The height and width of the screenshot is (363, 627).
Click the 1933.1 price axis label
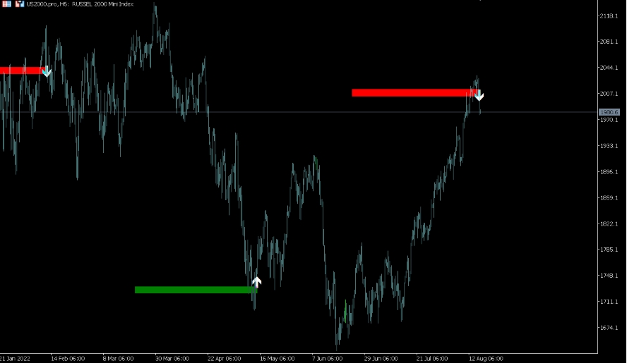click(x=609, y=146)
